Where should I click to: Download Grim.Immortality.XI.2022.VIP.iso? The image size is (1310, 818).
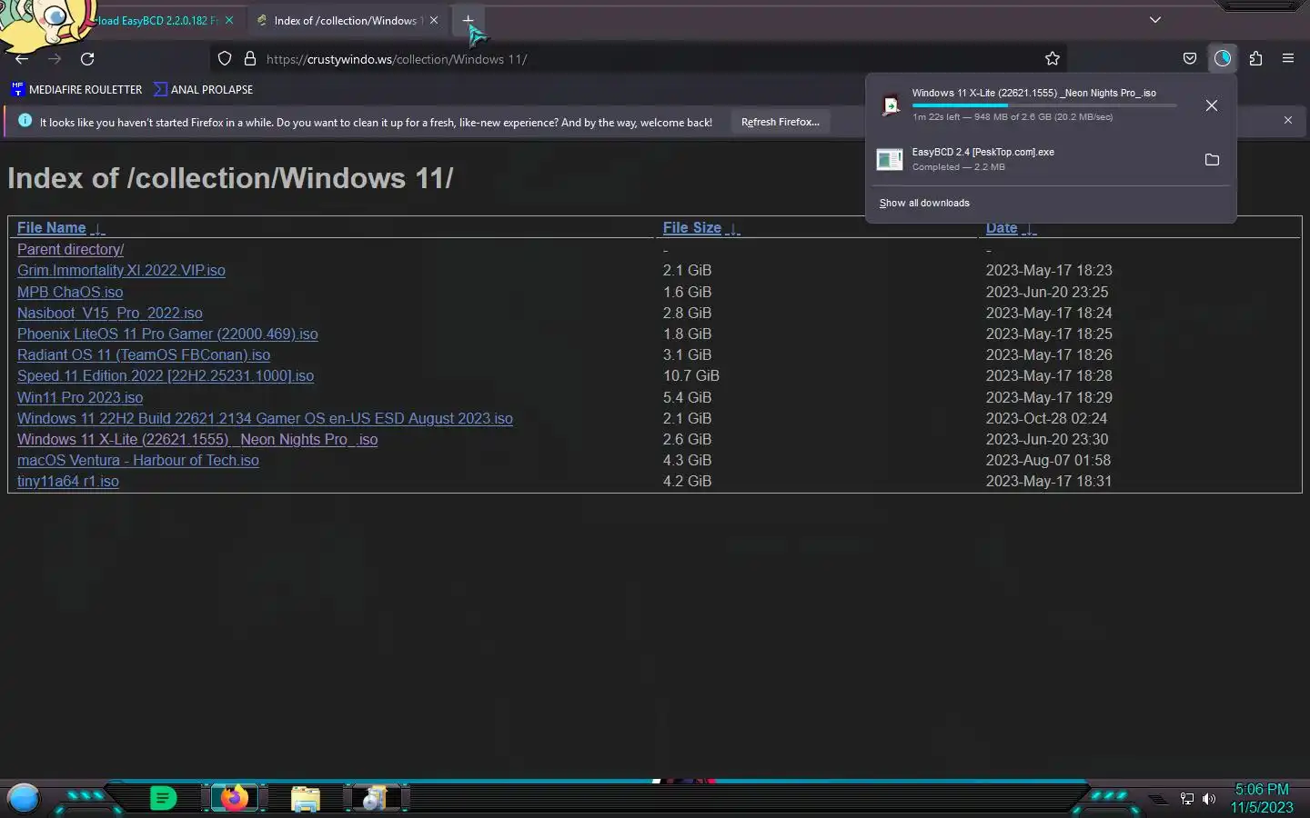(x=121, y=270)
